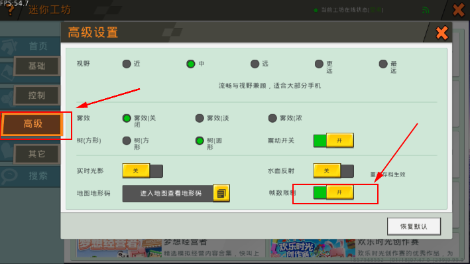Close 迷你工坊 window with top-right X
This screenshot has width=470, height=264.
click(459, 9)
